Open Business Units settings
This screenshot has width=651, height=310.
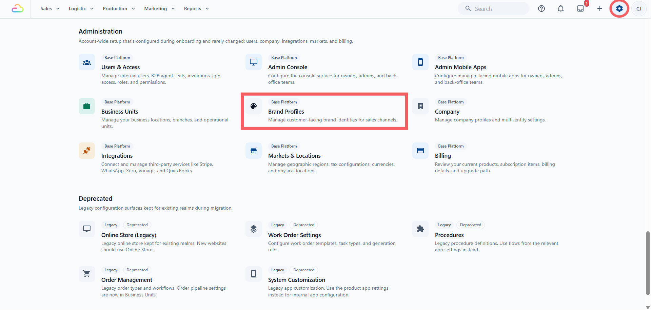pos(120,112)
